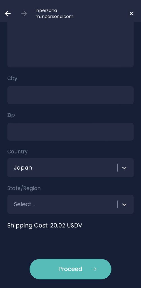Tap the Shipping Cost 20.02 USDV text
Screen dimensions: 141x288
45,225
